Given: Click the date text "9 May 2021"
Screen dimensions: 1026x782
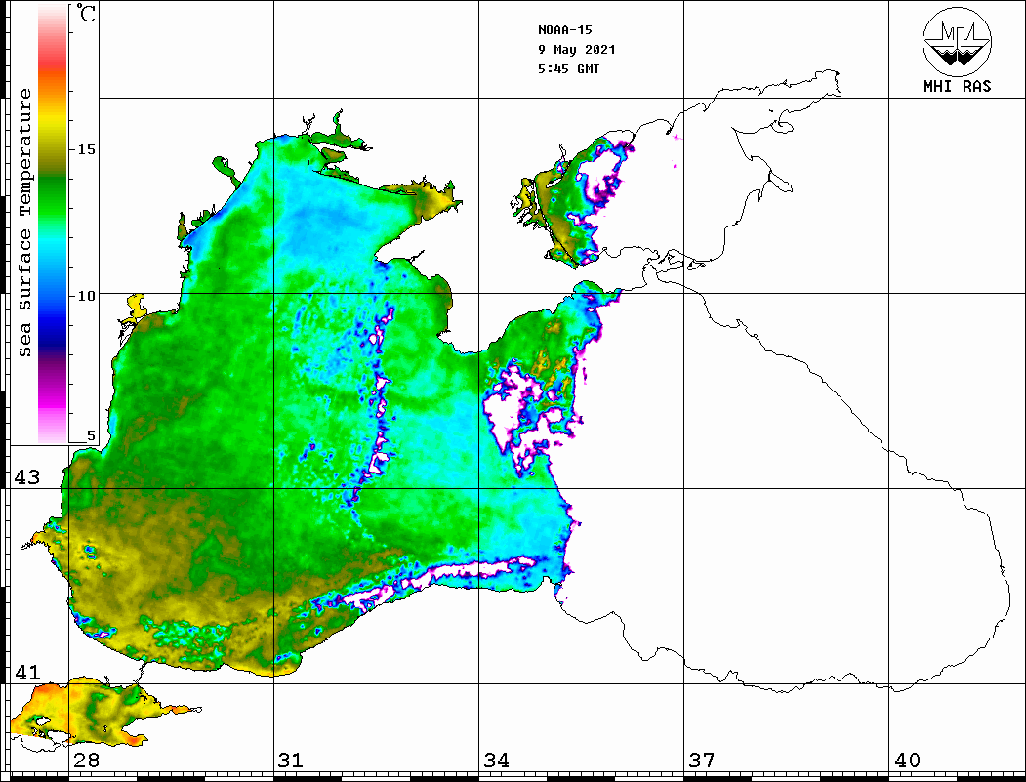Looking at the screenshot, I should pyautogui.click(x=576, y=50).
